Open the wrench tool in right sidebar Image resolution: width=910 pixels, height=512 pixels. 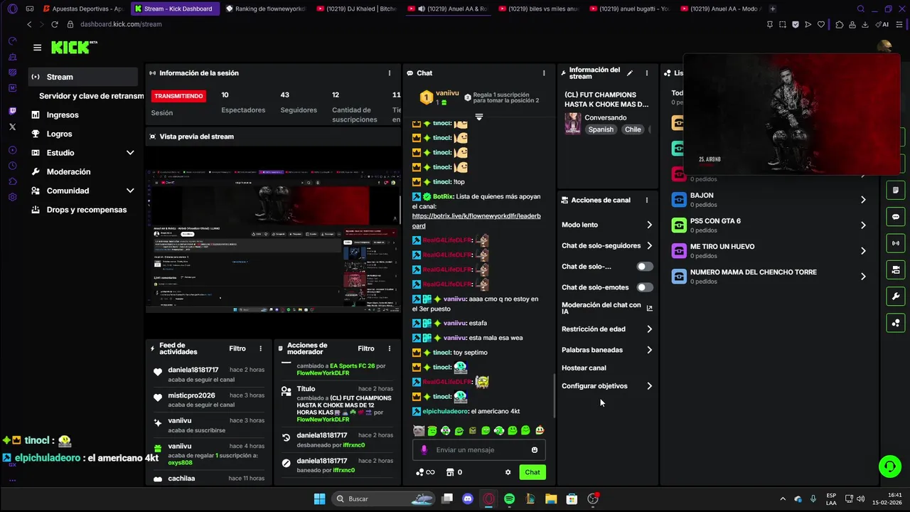tap(896, 297)
